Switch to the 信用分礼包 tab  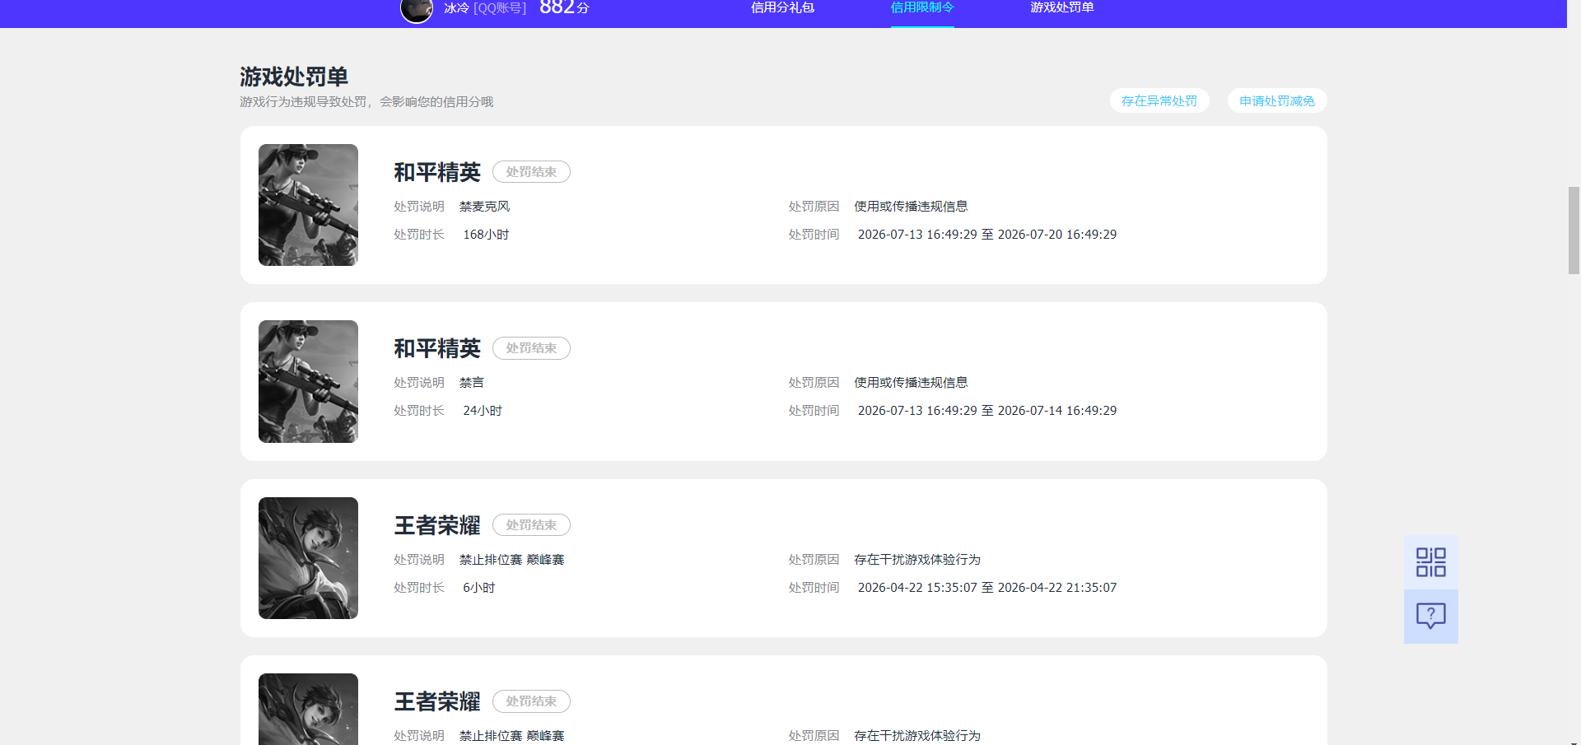click(782, 7)
